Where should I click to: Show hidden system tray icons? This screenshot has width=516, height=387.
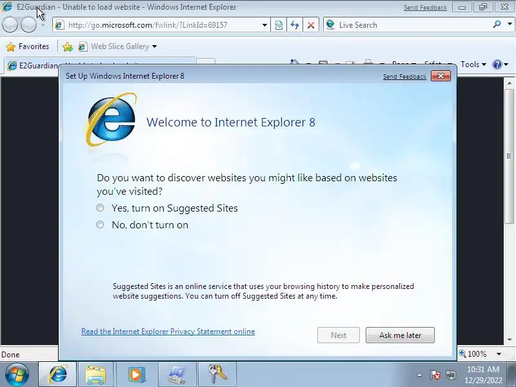[x=420, y=375]
